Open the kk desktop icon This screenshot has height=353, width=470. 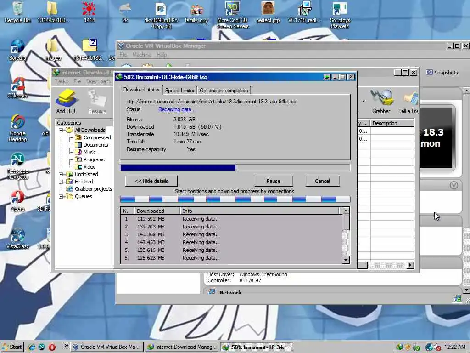tap(125, 12)
